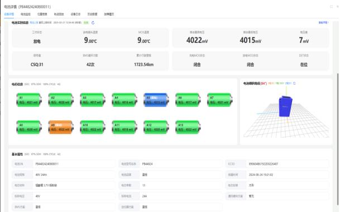Select the blue A5 cell icon
Image resolution: width=340 pixels, height=212 pixels.
[x=156, y=100]
